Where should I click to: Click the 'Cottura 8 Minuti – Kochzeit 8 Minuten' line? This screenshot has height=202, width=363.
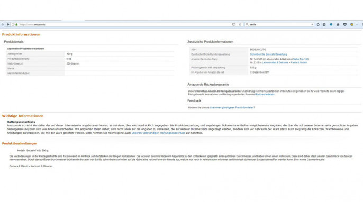pyautogui.click(x=31, y=166)
